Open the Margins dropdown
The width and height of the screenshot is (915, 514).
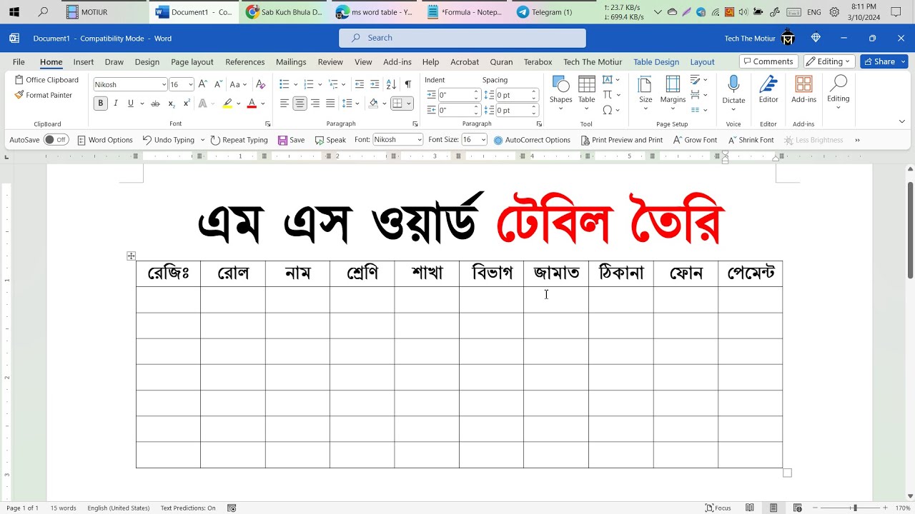[x=673, y=93]
